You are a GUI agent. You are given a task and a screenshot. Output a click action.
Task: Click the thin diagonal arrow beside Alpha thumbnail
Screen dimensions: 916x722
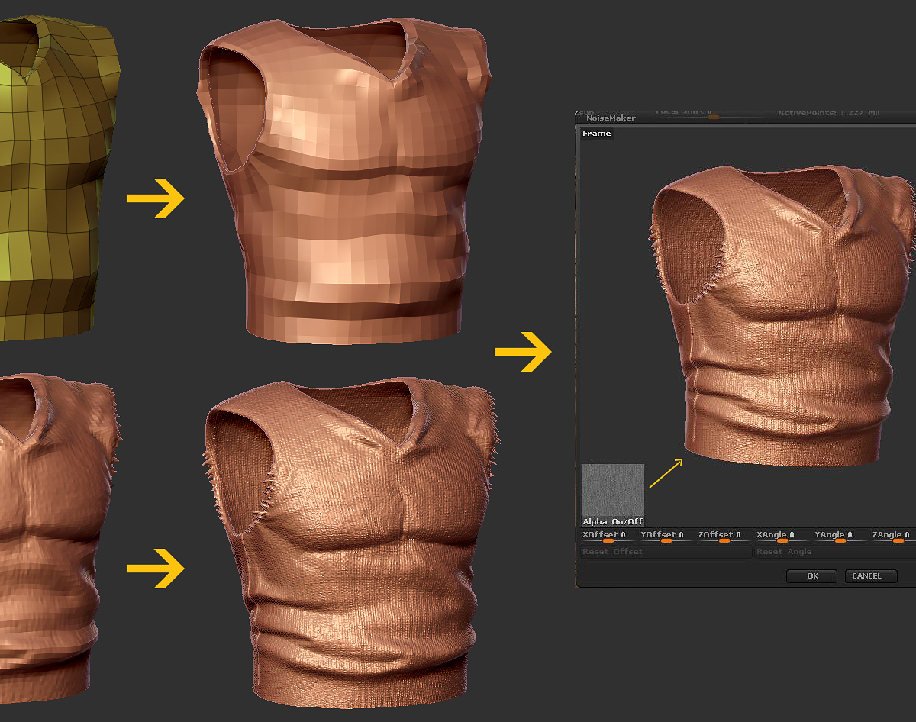pyautogui.click(x=666, y=473)
